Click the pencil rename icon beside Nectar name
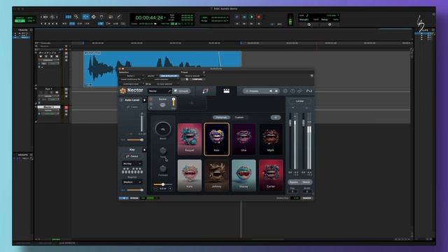 tap(169, 91)
